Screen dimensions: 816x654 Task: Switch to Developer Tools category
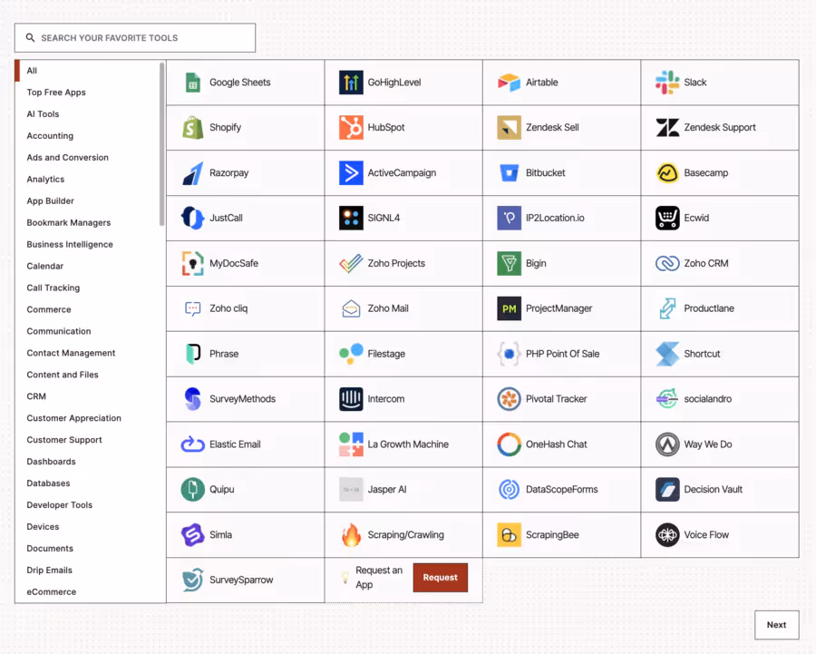[x=59, y=505]
